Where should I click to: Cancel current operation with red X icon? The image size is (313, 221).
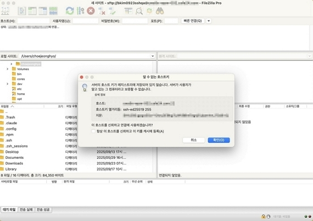pyautogui.click(x=91, y=11)
